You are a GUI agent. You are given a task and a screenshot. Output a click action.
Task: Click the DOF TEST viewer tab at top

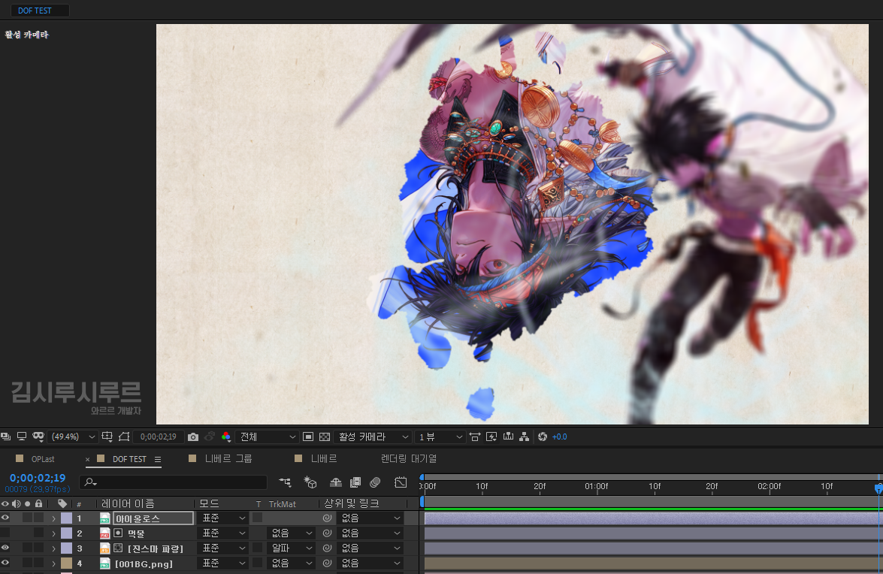click(39, 11)
